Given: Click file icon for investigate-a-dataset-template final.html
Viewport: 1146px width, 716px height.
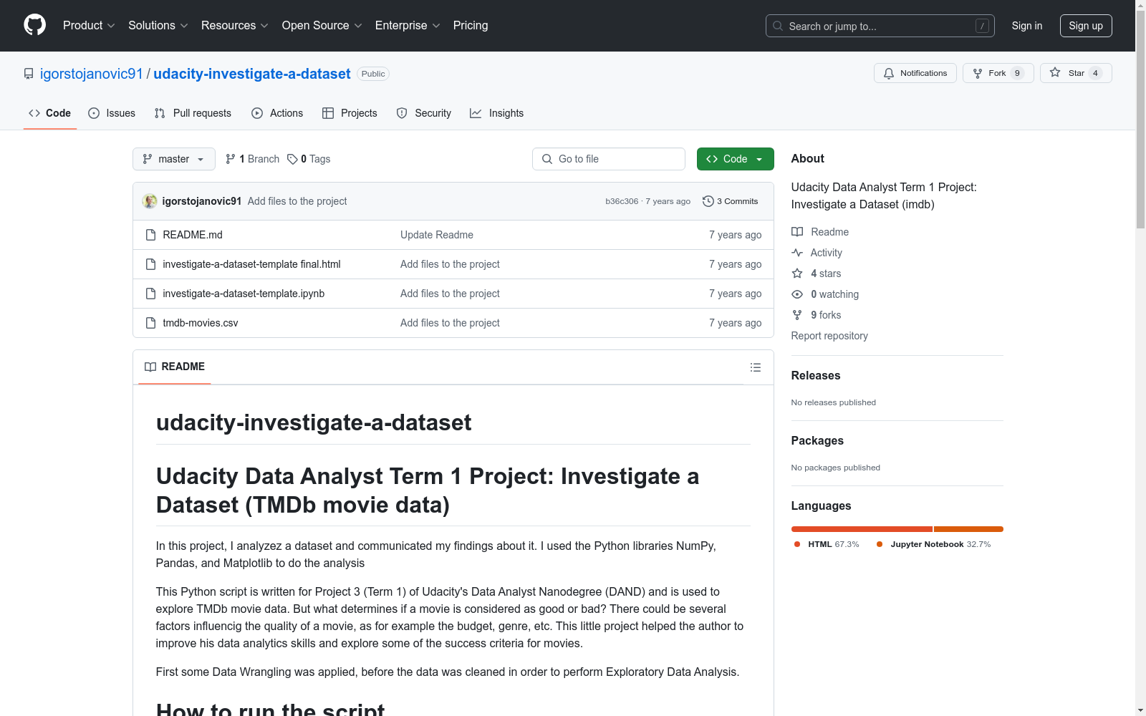Looking at the screenshot, I should 150,264.
